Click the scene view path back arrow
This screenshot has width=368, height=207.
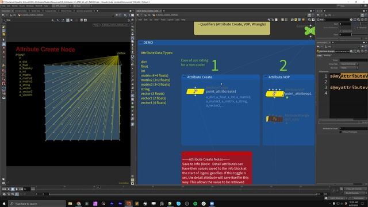3,15
